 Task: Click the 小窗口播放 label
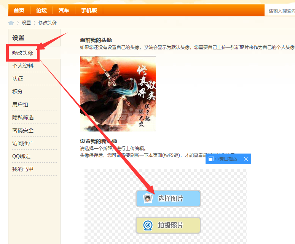(226, 159)
